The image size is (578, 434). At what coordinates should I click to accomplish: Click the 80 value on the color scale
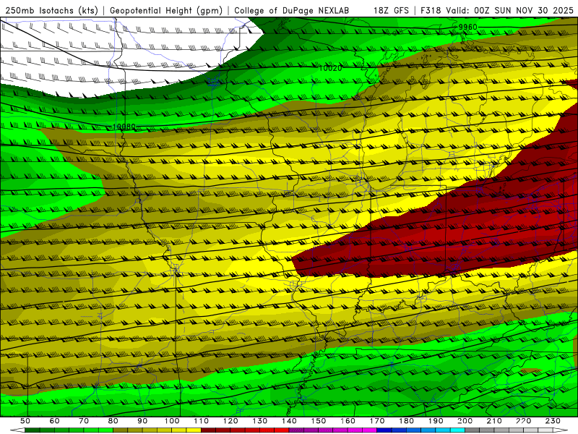(113, 421)
